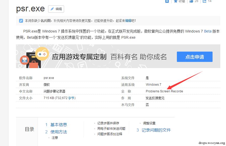Jump to section 1 基本信息
Image resolution: width=226 pixels, height=146 pixels.
56,125
